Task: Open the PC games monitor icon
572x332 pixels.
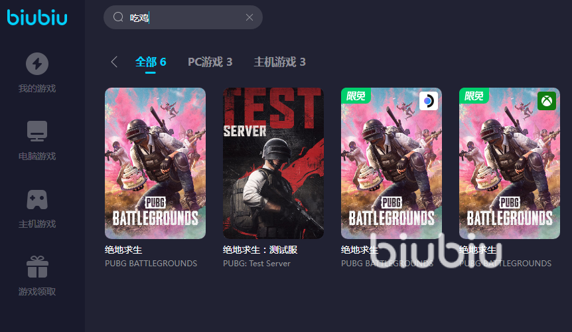Action: pos(37,131)
